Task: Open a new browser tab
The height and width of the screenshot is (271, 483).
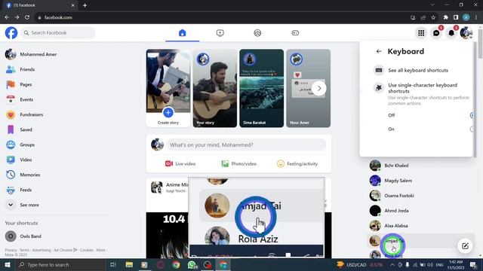Action: click(85, 5)
